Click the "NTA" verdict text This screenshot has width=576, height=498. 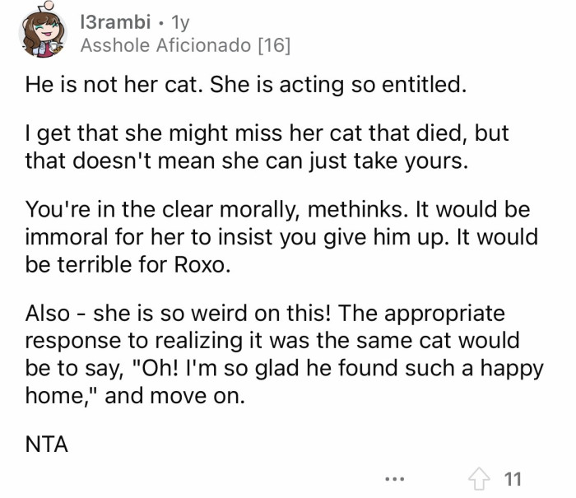(x=46, y=444)
